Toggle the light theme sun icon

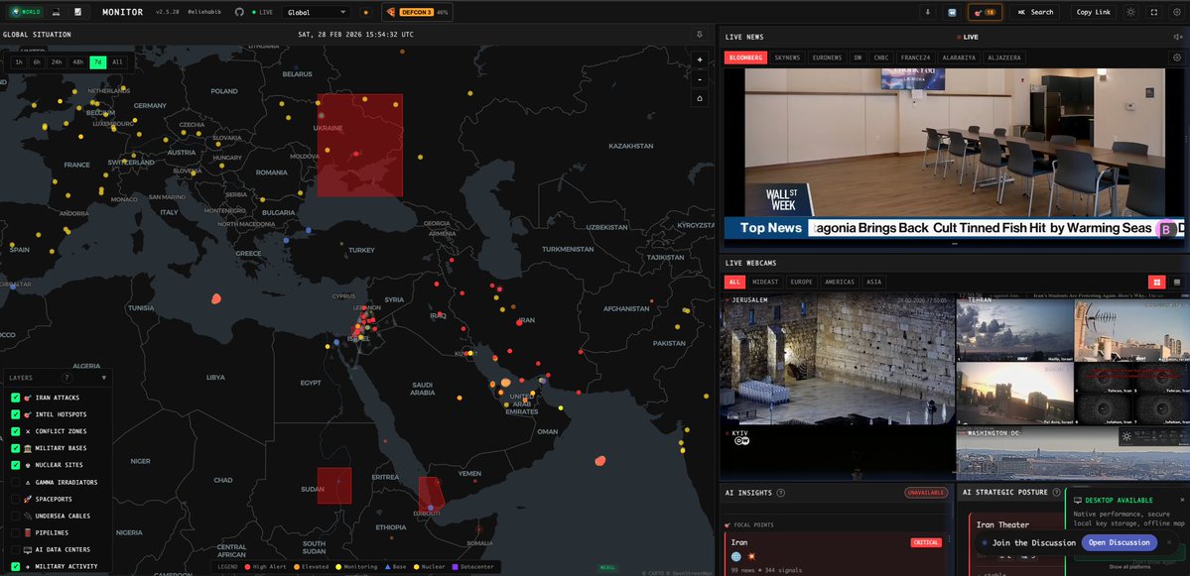[x=1131, y=12]
